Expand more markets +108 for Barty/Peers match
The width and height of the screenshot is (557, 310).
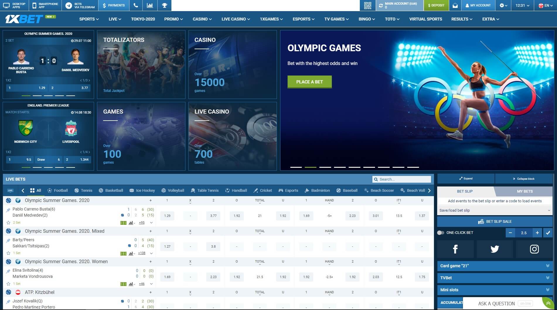click(x=142, y=253)
